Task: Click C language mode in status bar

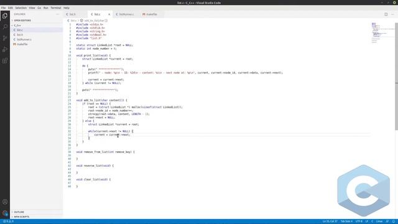Action: coord(372,222)
